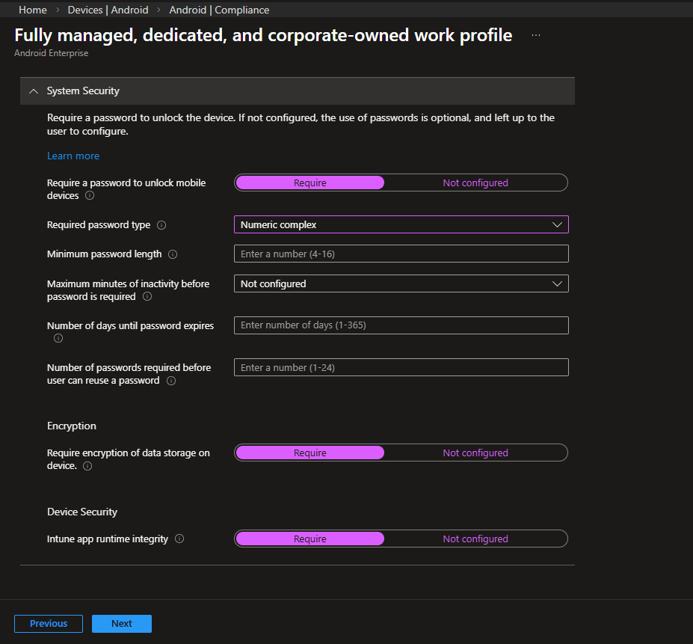Click the Next button
The height and width of the screenshot is (644, 693).
click(x=122, y=624)
